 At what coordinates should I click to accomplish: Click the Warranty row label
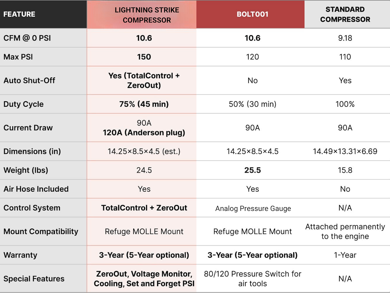pyautogui.click(x=20, y=255)
